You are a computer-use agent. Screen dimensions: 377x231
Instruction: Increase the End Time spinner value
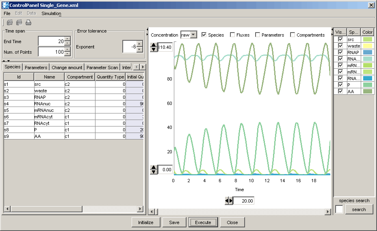tap(67, 39)
